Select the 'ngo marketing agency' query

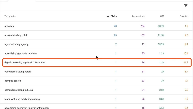point(16,44)
